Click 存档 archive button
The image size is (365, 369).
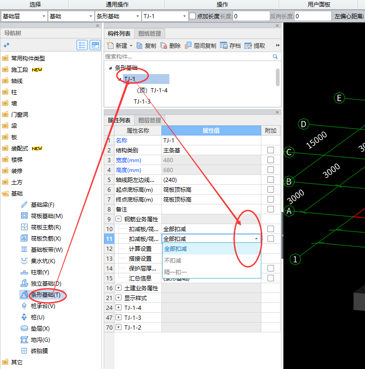pos(230,45)
